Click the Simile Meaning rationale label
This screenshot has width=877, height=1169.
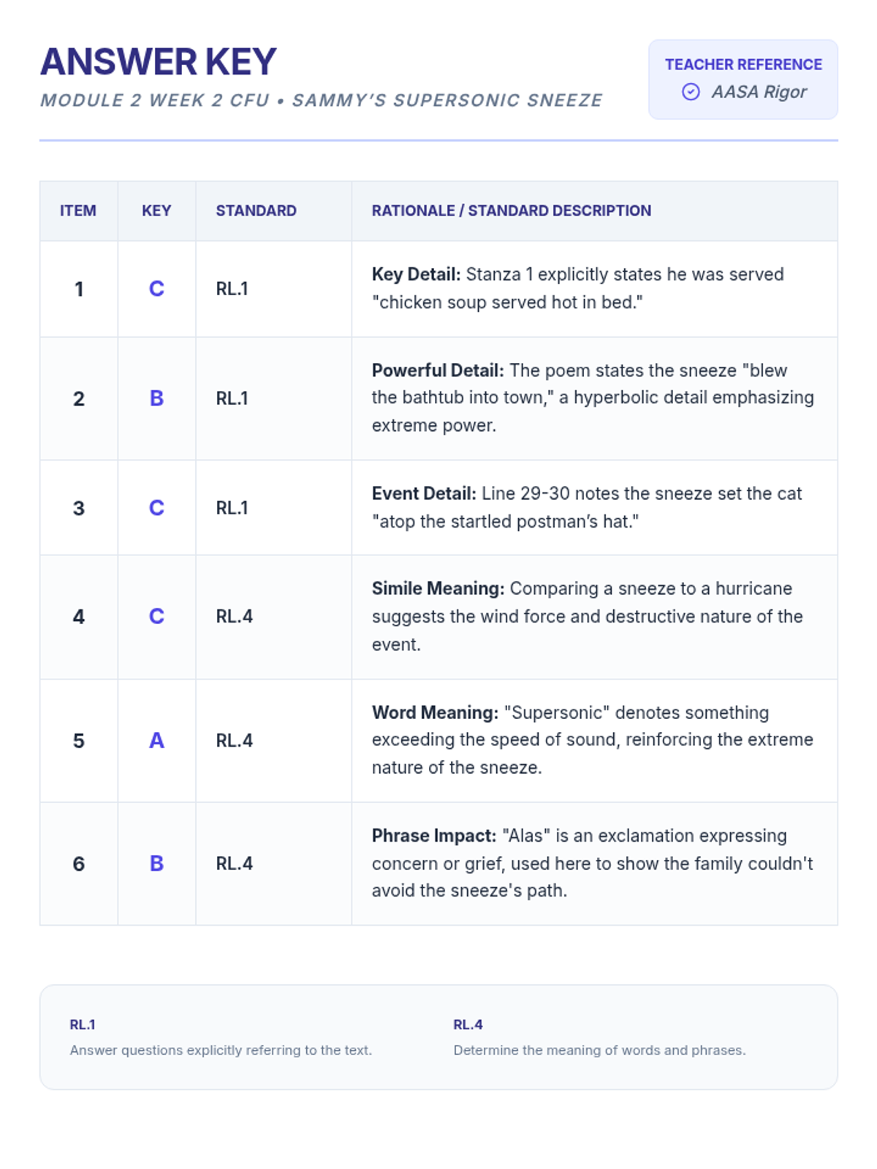click(x=438, y=589)
